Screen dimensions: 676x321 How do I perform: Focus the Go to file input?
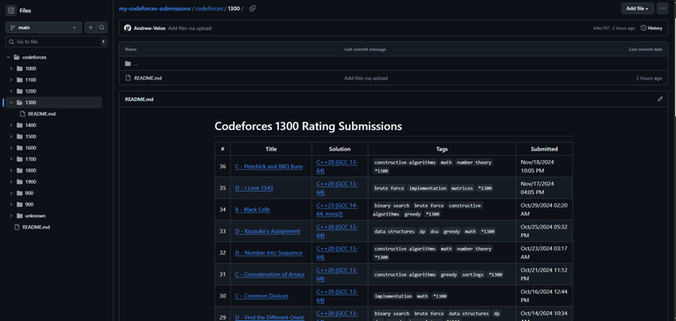pyautogui.click(x=56, y=42)
